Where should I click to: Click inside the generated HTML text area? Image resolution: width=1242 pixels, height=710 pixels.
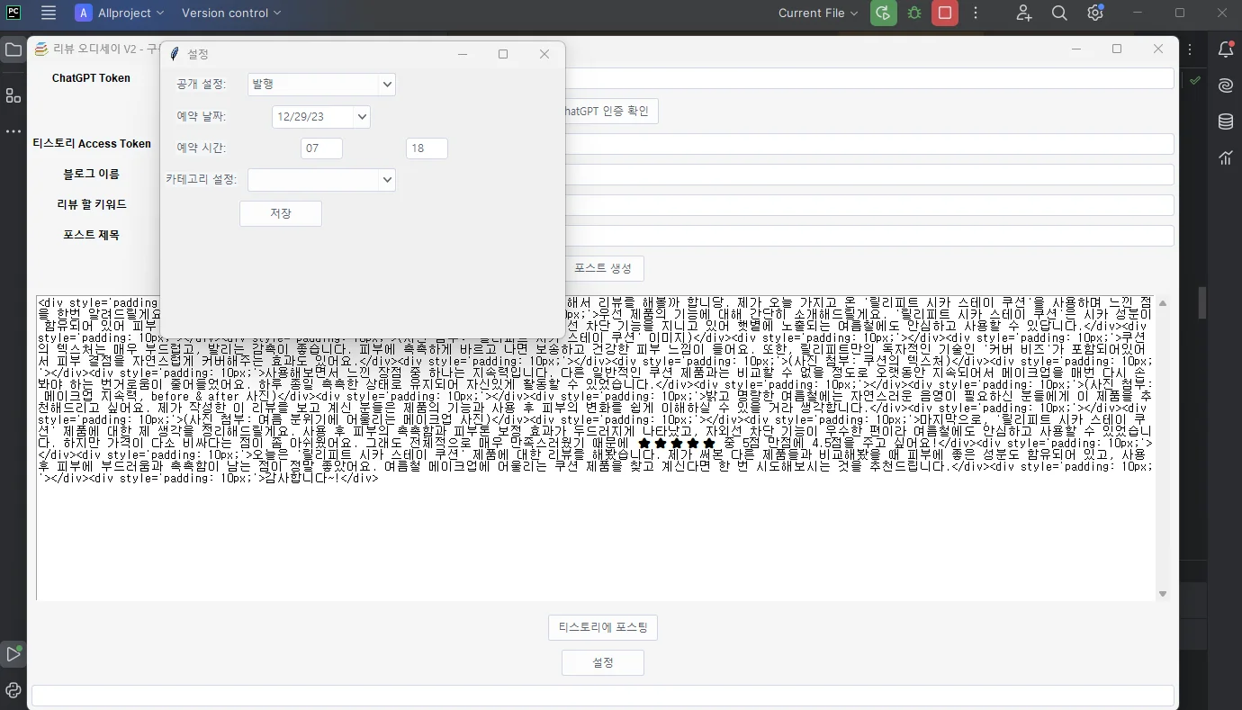pyautogui.click(x=596, y=448)
